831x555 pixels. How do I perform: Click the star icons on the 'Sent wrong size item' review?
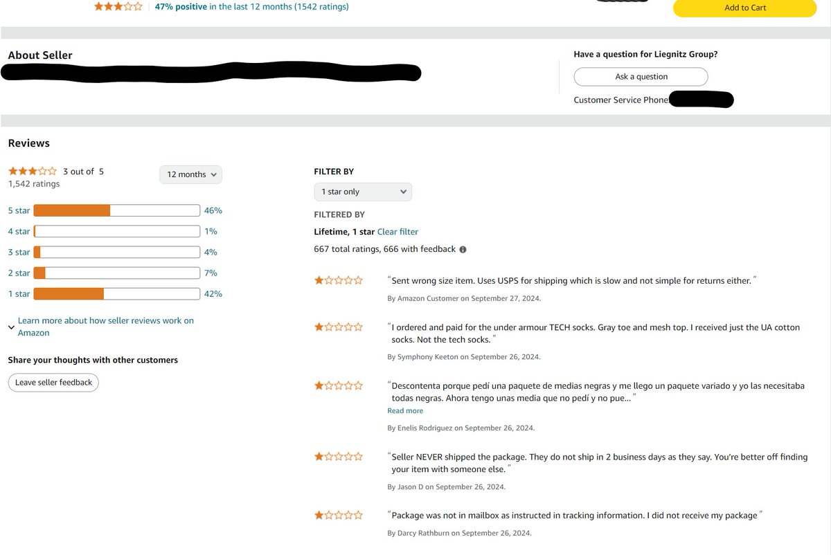tap(339, 280)
